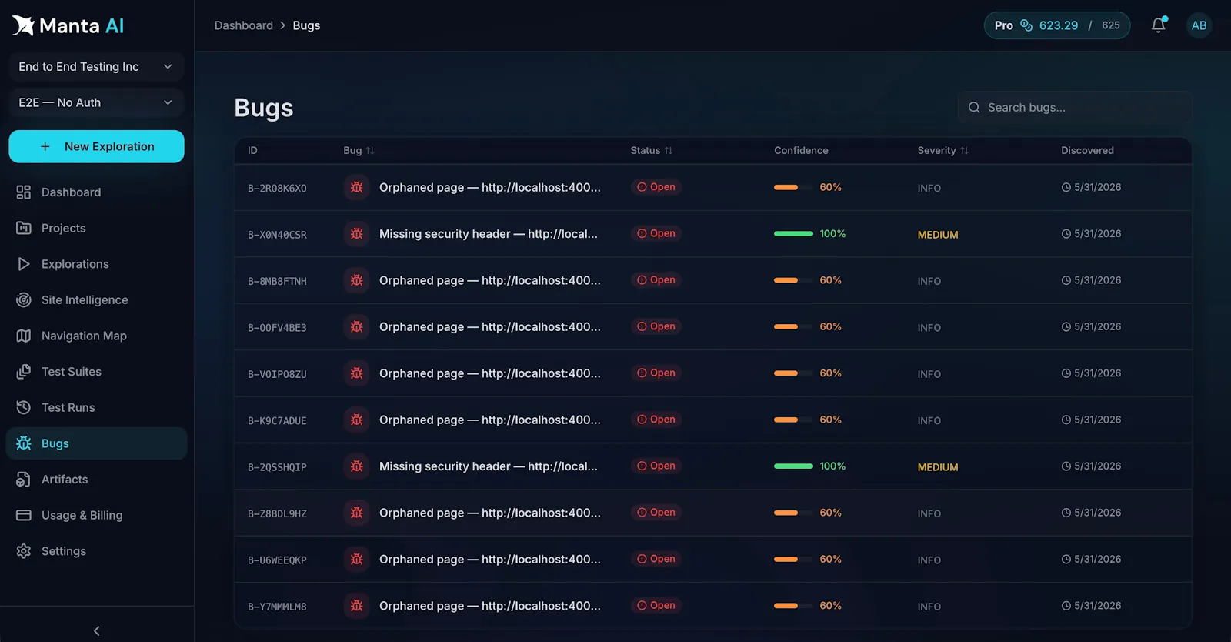Click the ID column header
1231x642 pixels.
coord(252,150)
